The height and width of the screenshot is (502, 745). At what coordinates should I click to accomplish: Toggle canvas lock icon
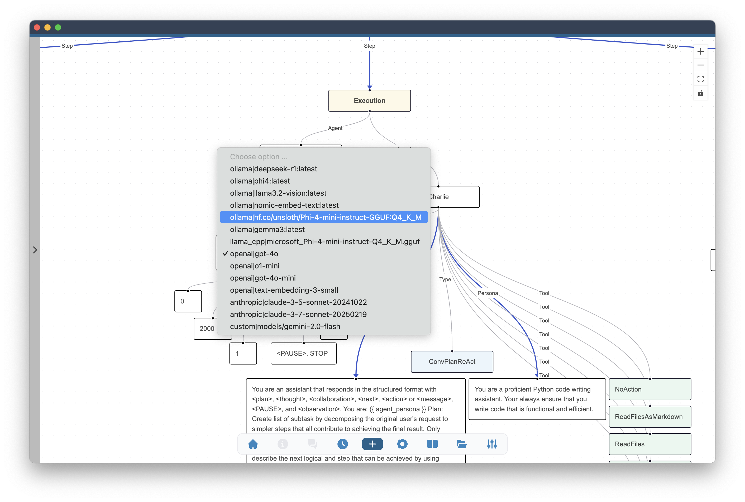700,93
